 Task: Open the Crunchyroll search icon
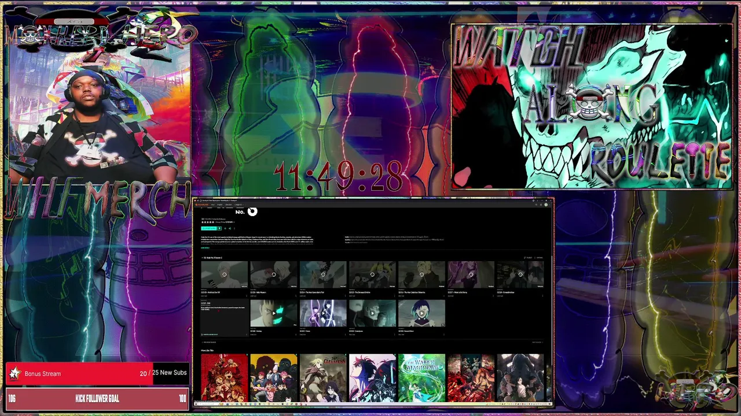click(x=536, y=205)
